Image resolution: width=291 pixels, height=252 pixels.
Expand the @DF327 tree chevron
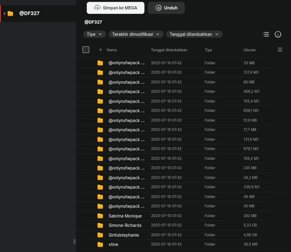click(4, 13)
